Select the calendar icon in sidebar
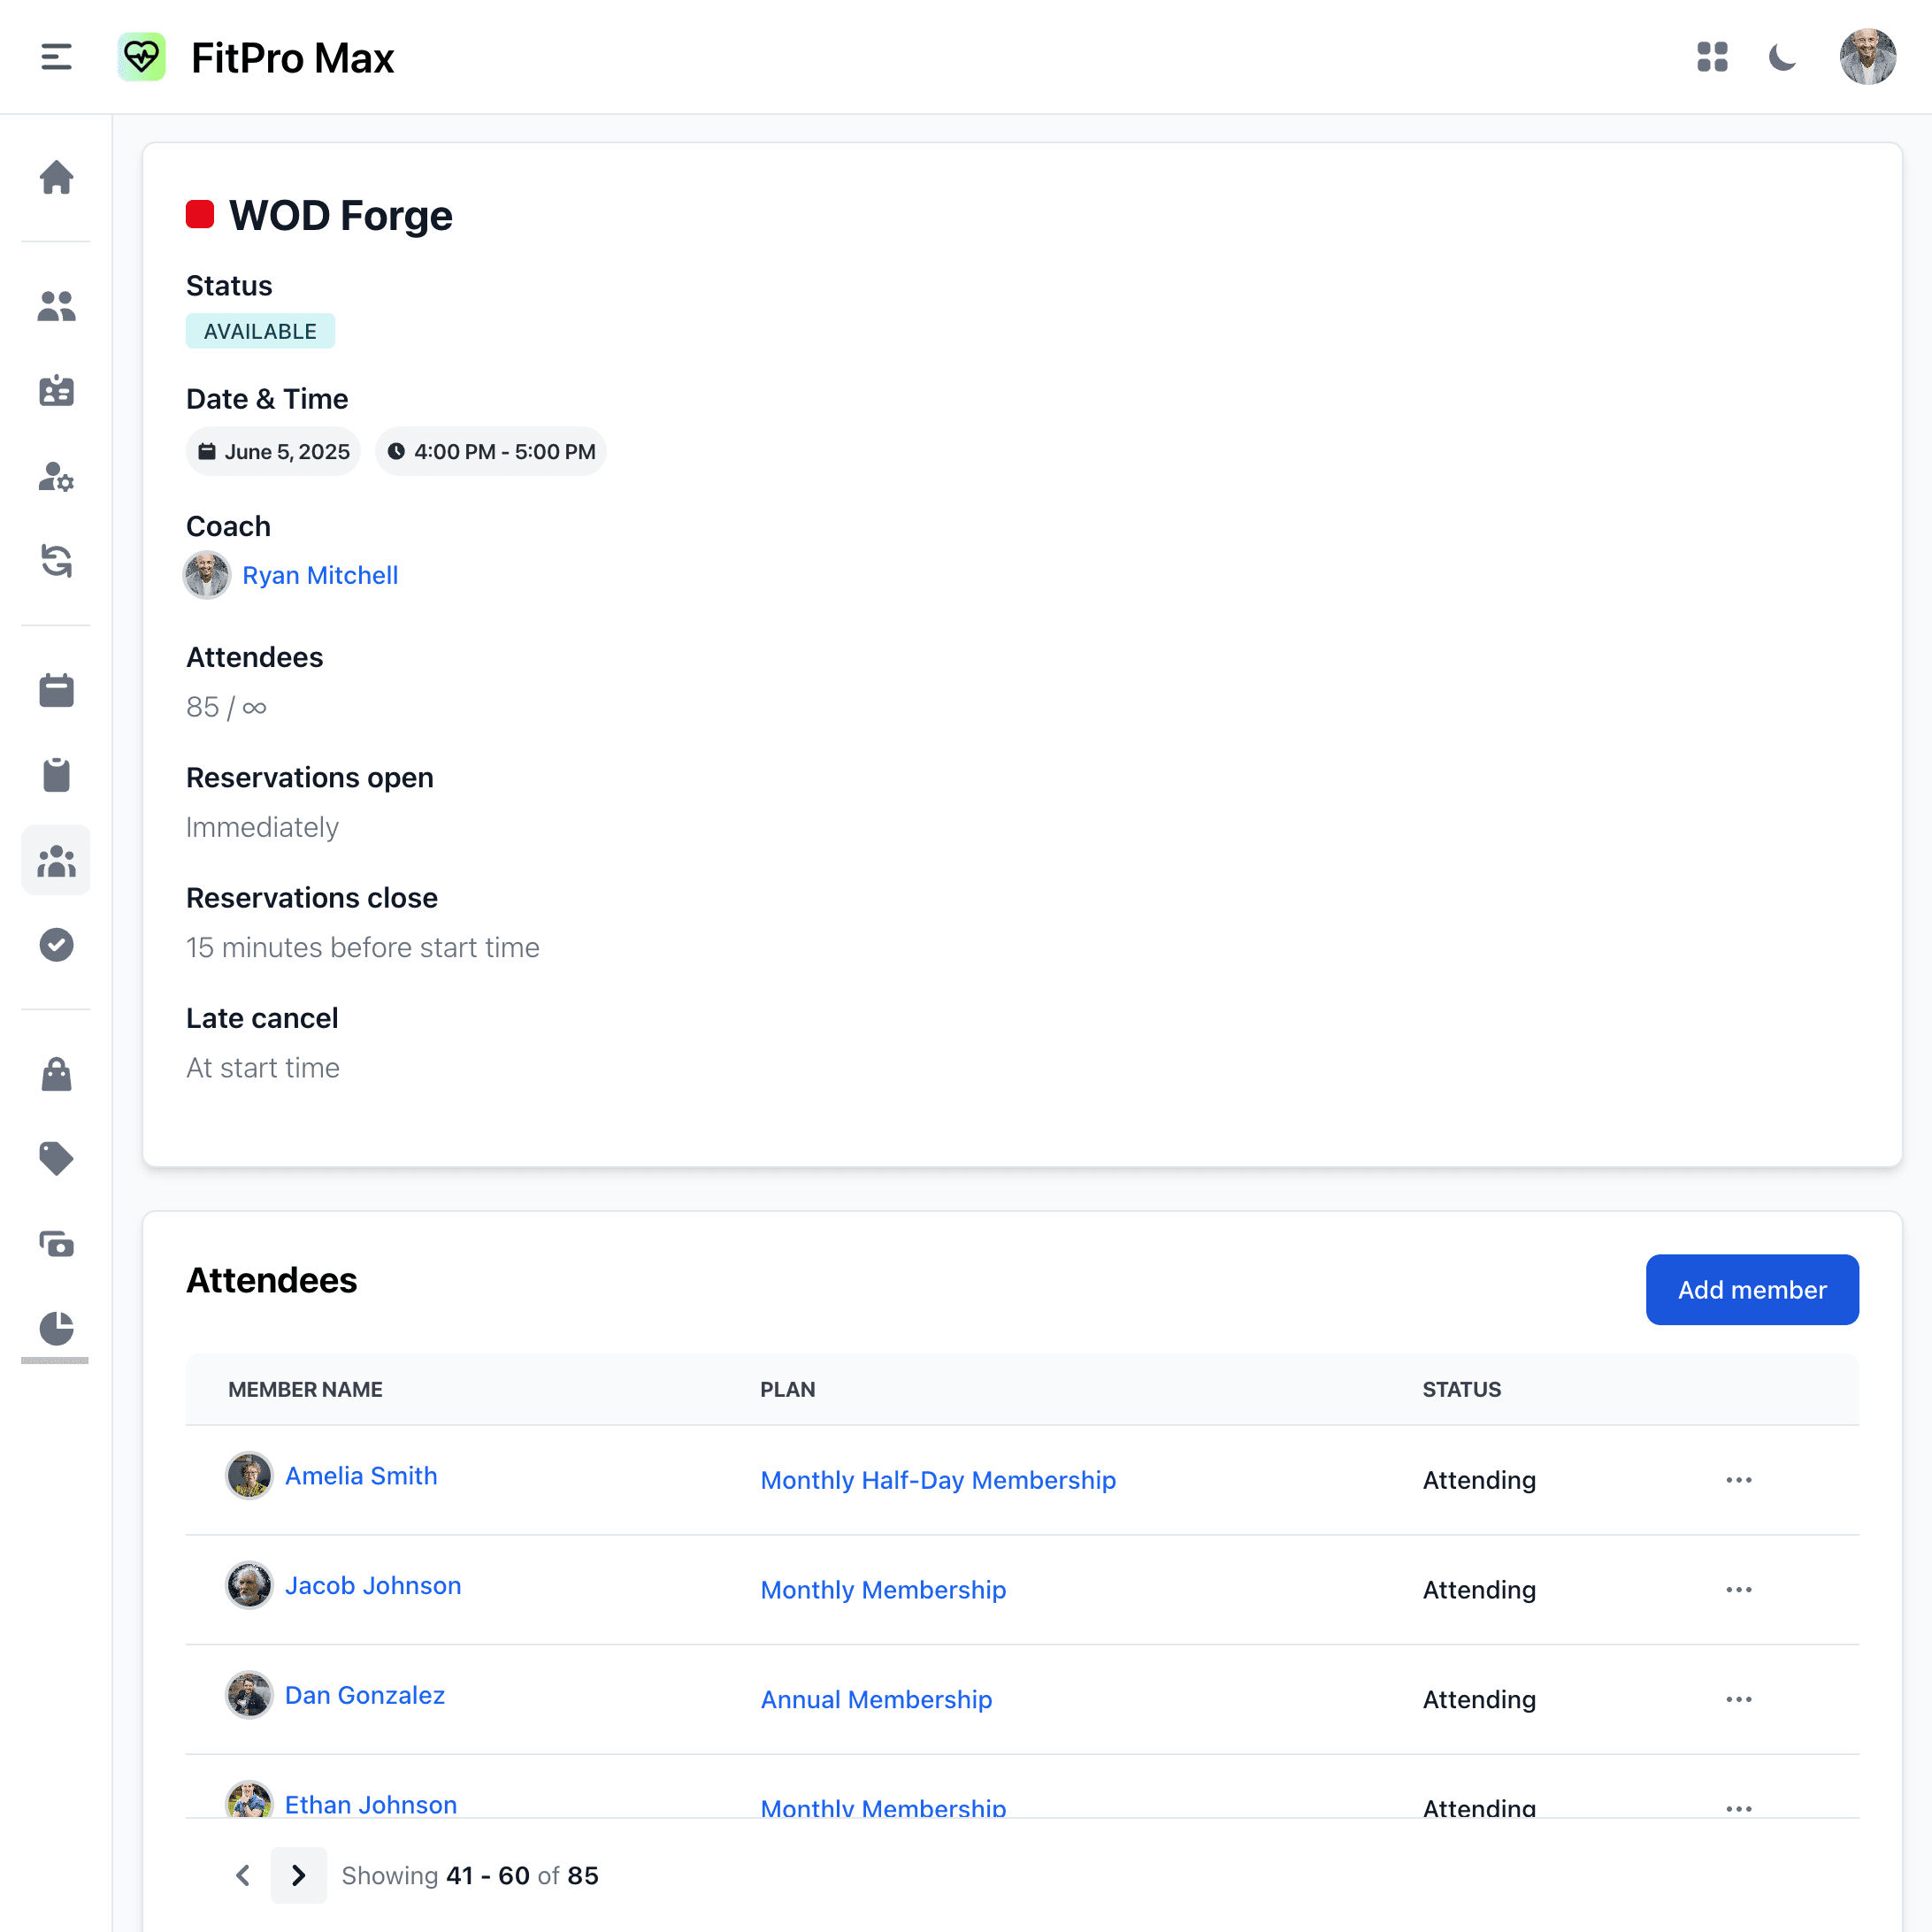The width and height of the screenshot is (1932, 1932). [x=56, y=690]
